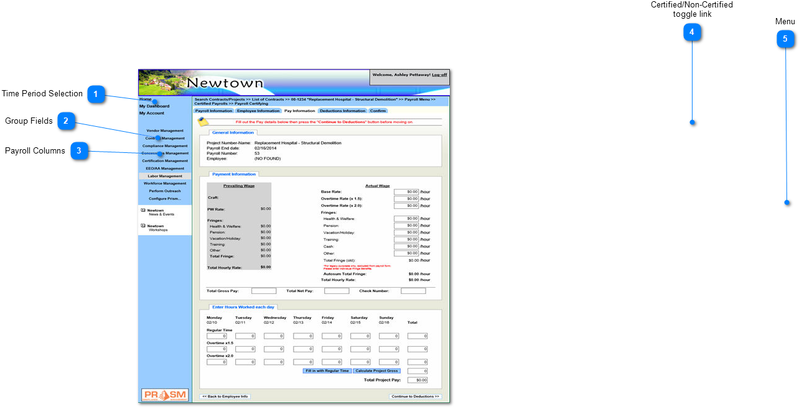Click the Back to Employee Info button
812x409 pixels.
click(x=225, y=396)
